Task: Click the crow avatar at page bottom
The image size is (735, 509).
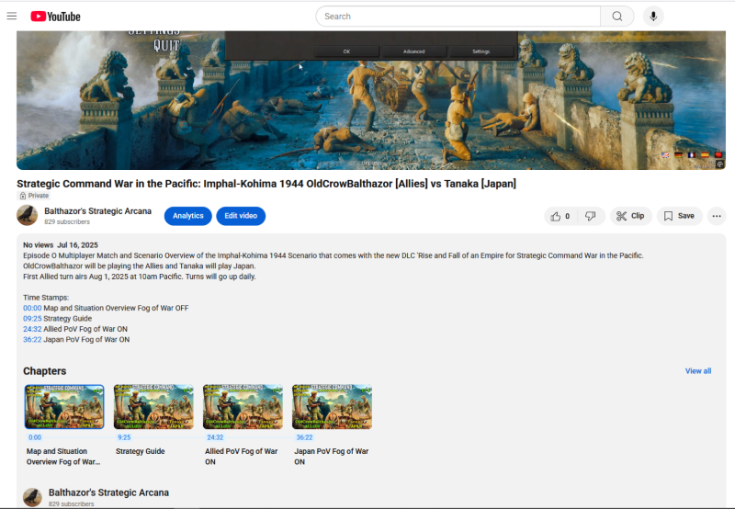Action: coord(32,497)
